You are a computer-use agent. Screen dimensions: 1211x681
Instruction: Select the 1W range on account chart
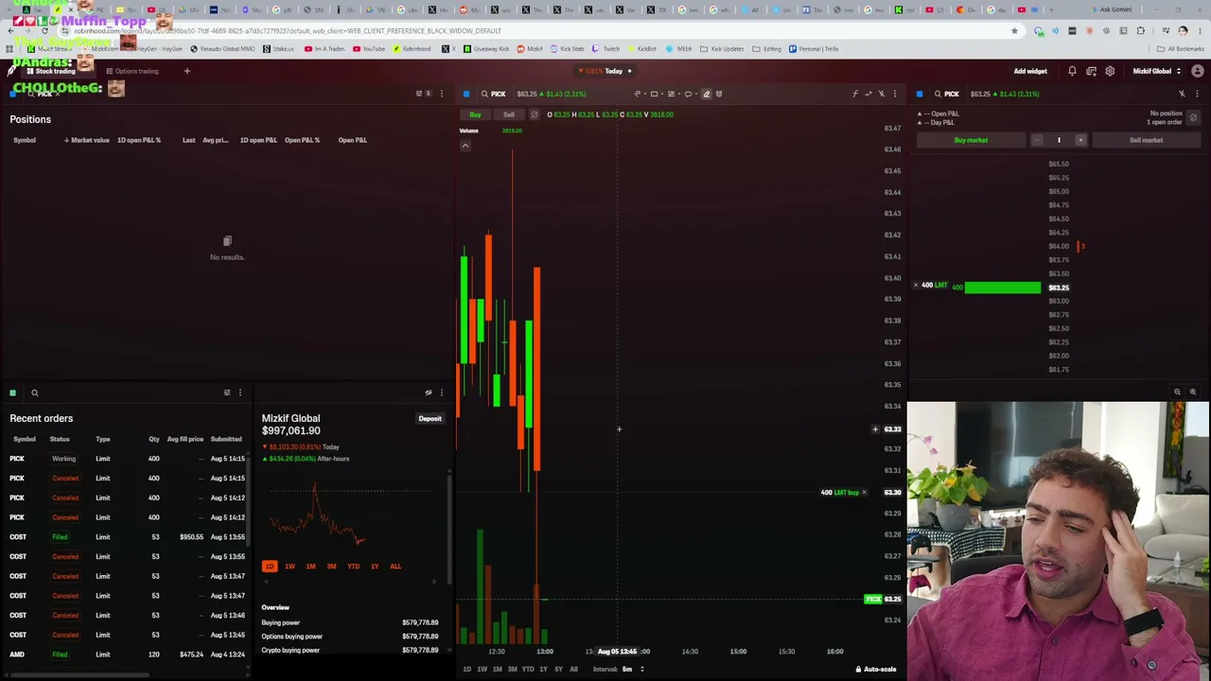[290, 567]
